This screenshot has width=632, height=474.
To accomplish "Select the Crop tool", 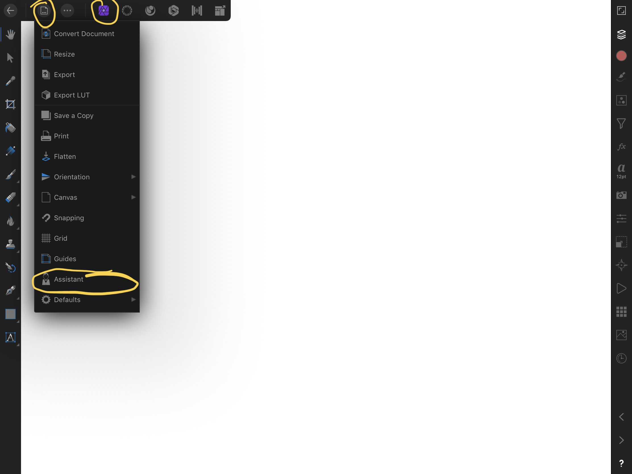I will click(x=10, y=104).
